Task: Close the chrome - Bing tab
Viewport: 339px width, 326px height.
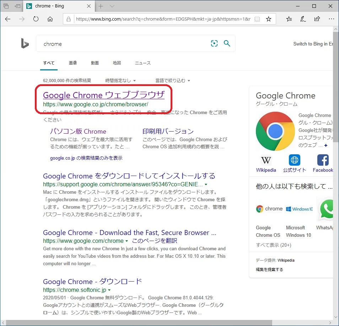Action: (x=88, y=6)
